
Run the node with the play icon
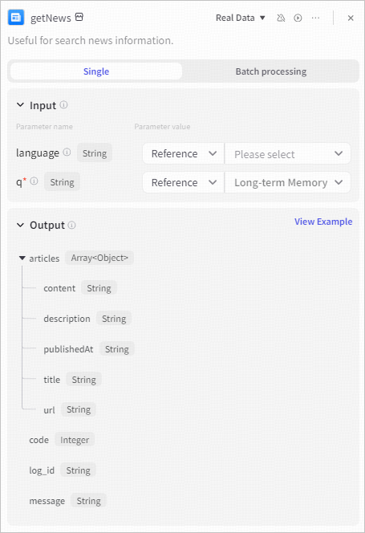pyautogui.click(x=298, y=18)
